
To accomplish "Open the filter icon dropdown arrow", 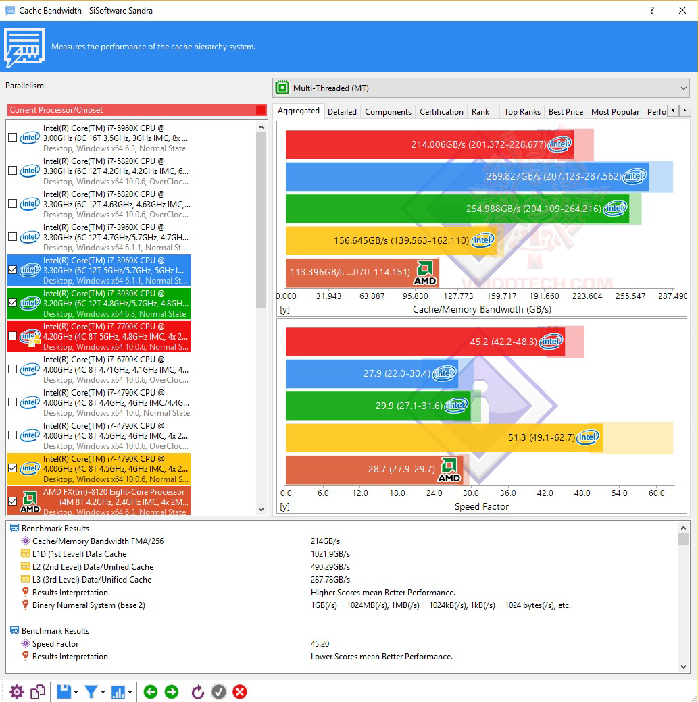I will [103, 692].
